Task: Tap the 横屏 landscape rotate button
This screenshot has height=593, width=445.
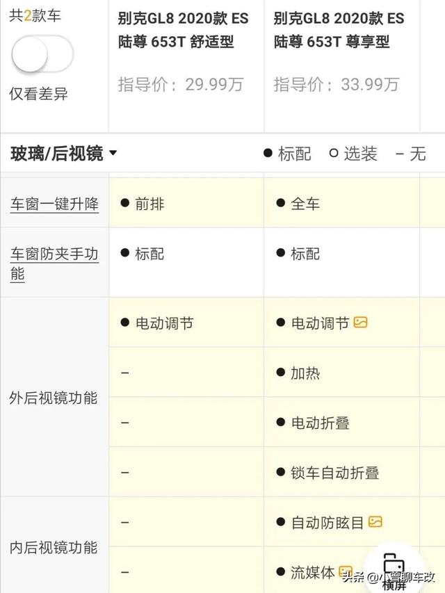Action: [394, 571]
